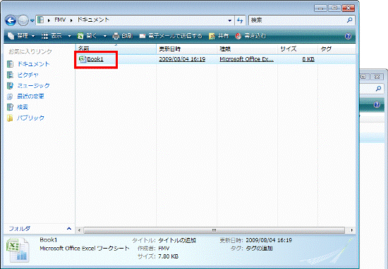Click the 共有 share button
Screen dimensions: 388x269
coord(219,37)
